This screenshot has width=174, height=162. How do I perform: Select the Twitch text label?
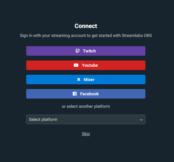tap(89, 51)
